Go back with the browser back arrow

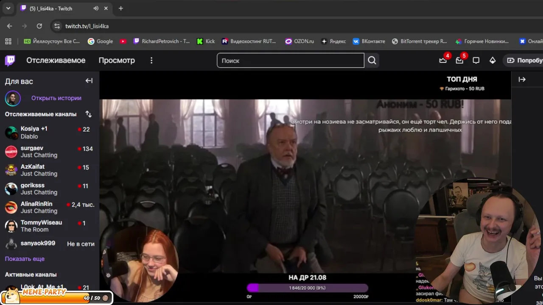(10, 26)
